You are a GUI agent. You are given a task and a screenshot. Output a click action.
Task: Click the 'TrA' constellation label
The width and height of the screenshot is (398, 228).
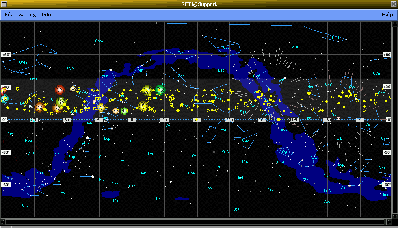pos(327,191)
